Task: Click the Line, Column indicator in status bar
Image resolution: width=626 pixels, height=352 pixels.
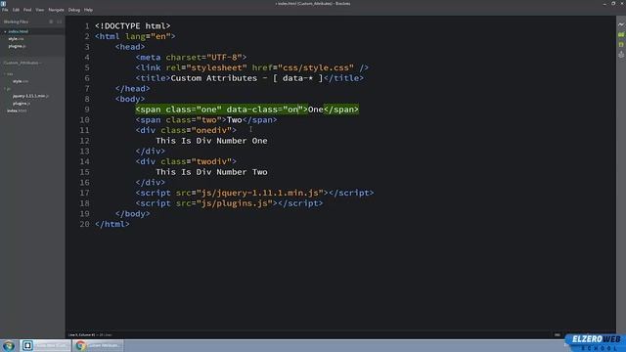Action: tap(82, 334)
